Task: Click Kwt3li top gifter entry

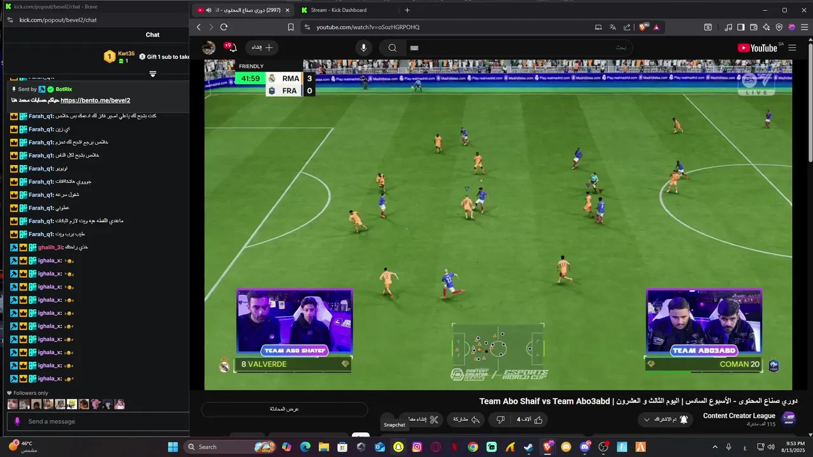Action: click(x=120, y=57)
